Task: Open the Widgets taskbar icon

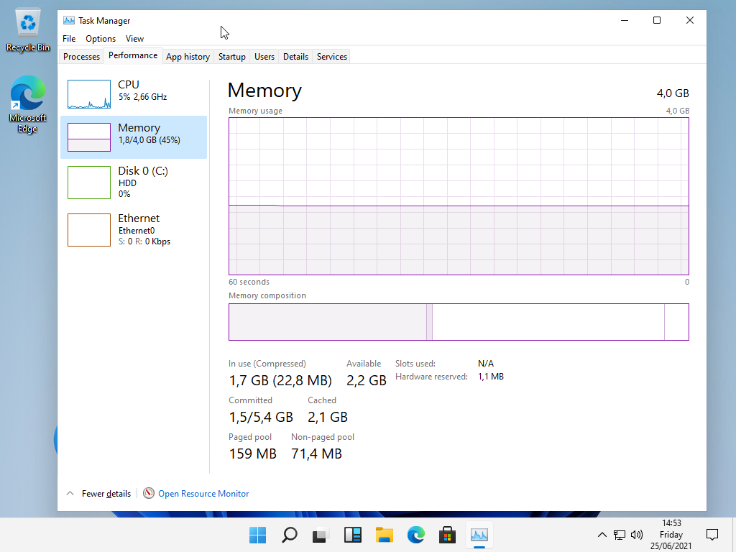Action: click(x=352, y=535)
